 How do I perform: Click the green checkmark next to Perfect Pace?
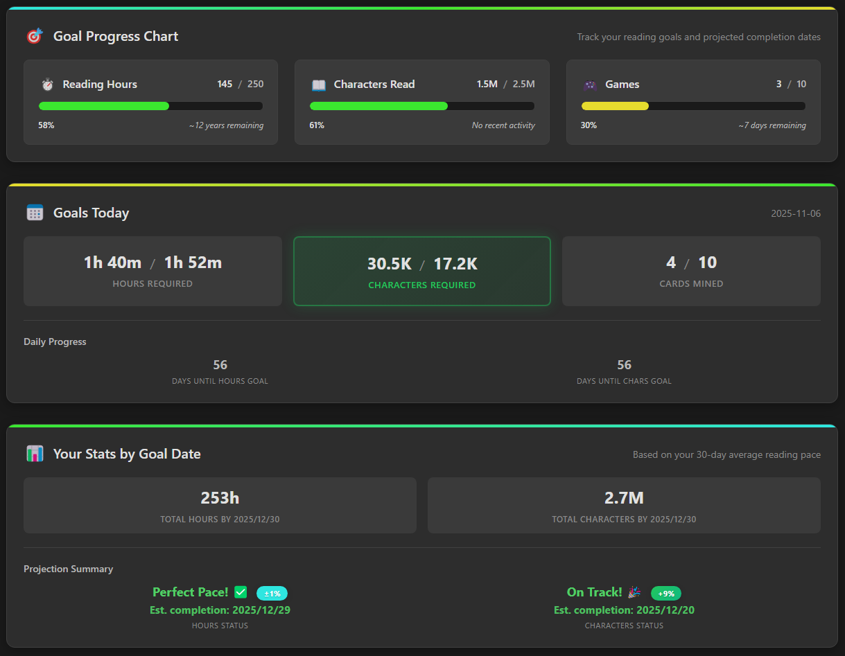[241, 592]
